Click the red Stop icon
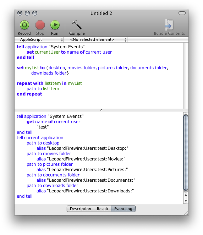This screenshot has height=235, width=203. click(40, 25)
